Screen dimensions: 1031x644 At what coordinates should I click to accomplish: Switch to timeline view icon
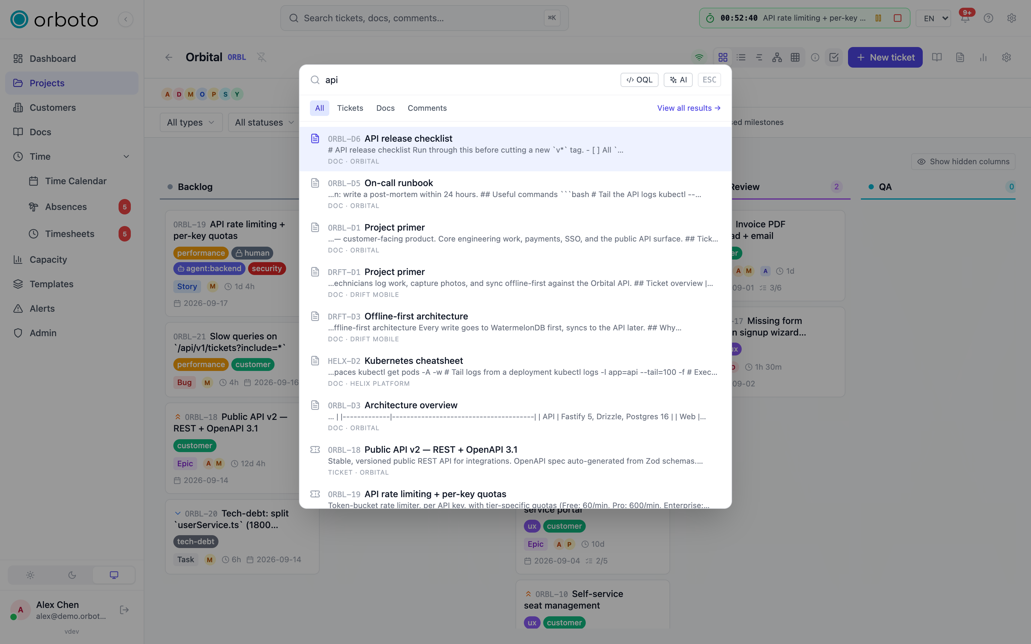(759, 57)
